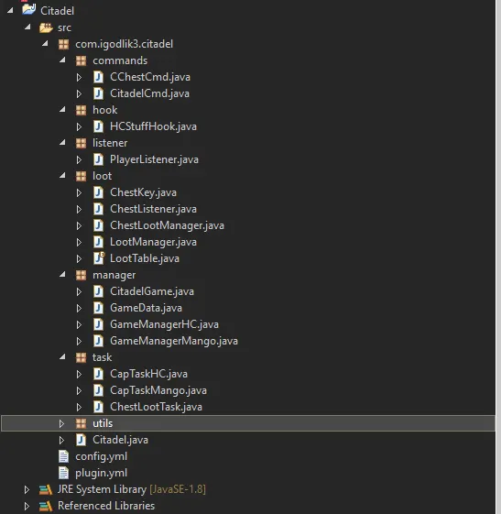501x514 pixels.
Task: Expand the utils package
Action: click(61, 423)
